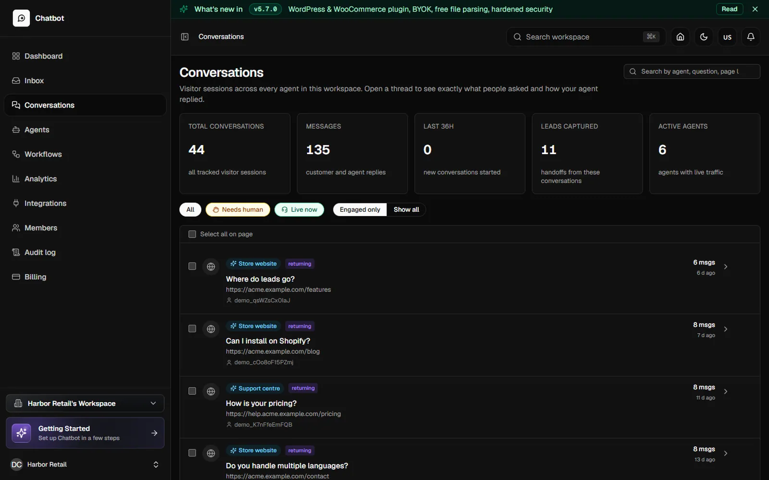Click the v5.7.0 version badge
Image resolution: width=769 pixels, height=480 pixels.
pos(265,9)
